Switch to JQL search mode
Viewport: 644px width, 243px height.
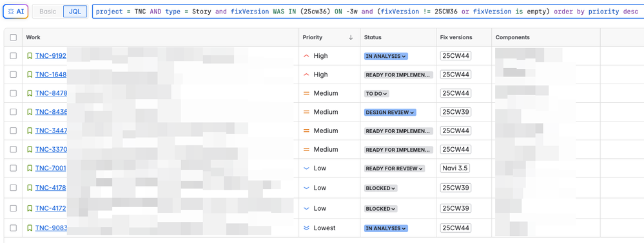coord(75,12)
